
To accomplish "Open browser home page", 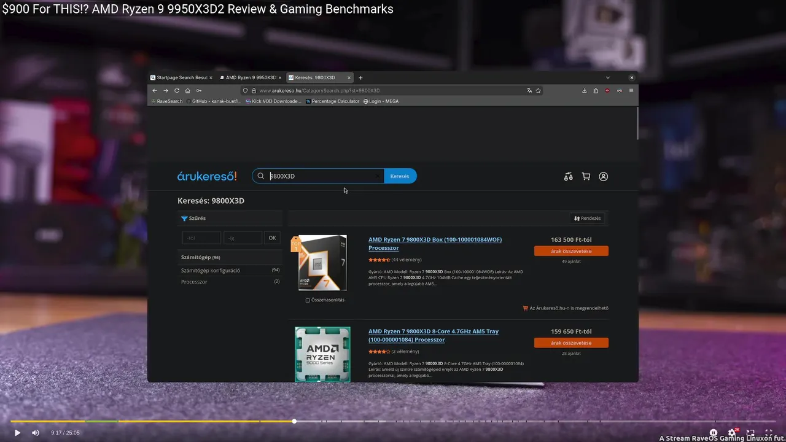I will [188, 90].
